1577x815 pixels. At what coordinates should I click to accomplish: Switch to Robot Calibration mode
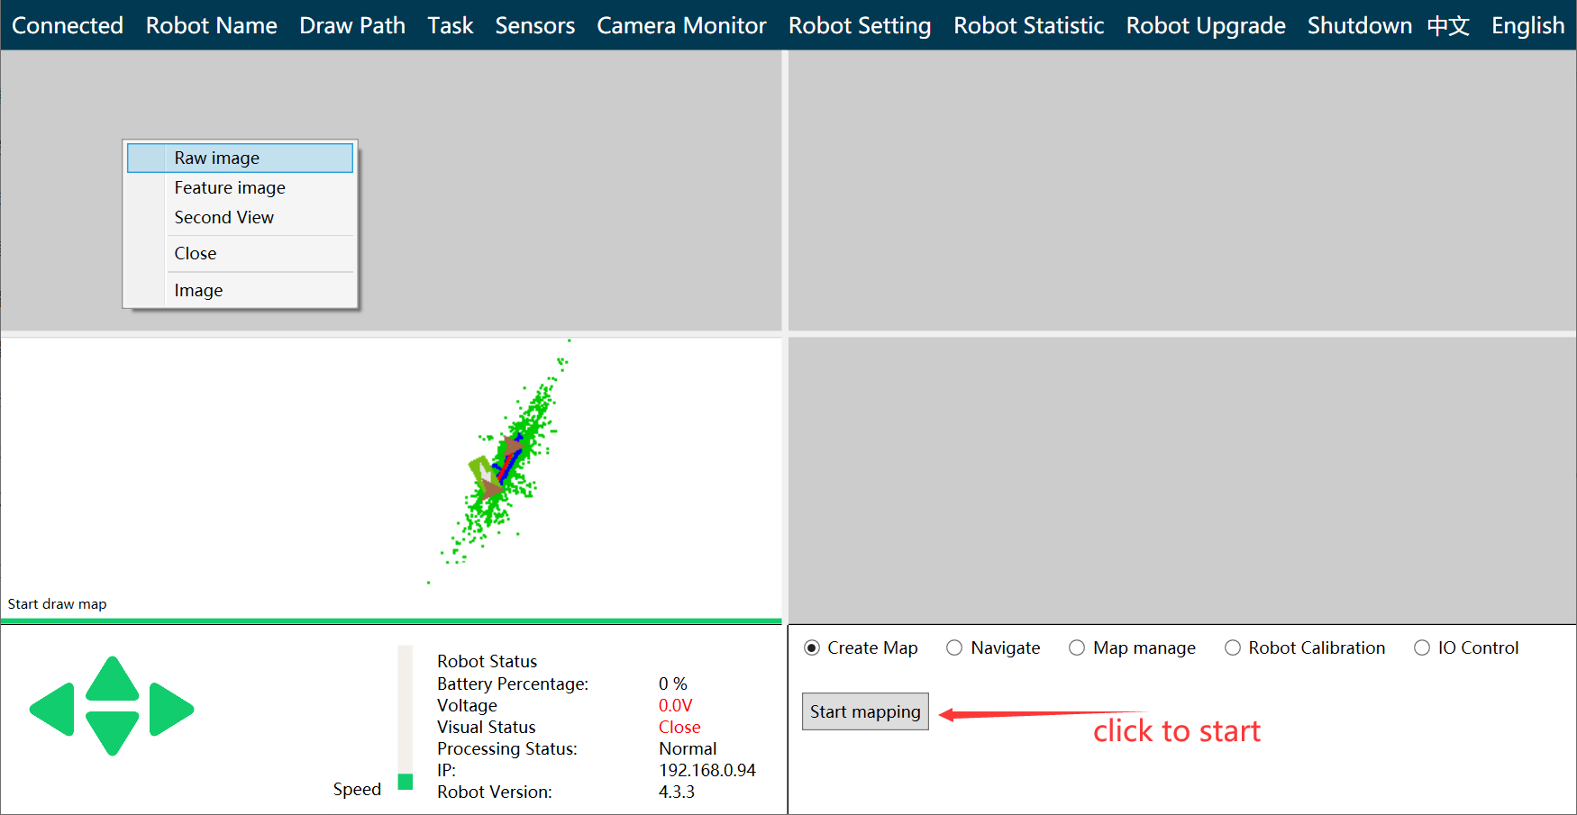click(x=1233, y=648)
